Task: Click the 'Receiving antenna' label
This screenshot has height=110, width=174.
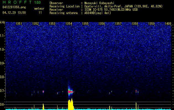Action: click(x=64, y=13)
